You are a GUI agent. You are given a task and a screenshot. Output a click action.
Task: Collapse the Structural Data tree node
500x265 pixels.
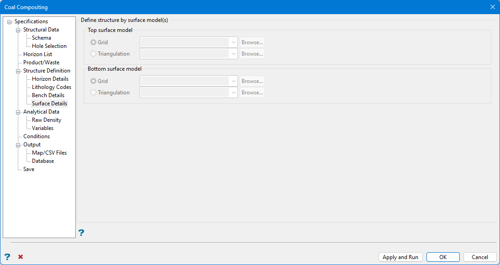[19, 30]
